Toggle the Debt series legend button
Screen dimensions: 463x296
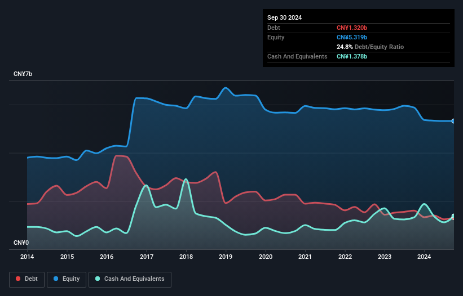(x=27, y=279)
